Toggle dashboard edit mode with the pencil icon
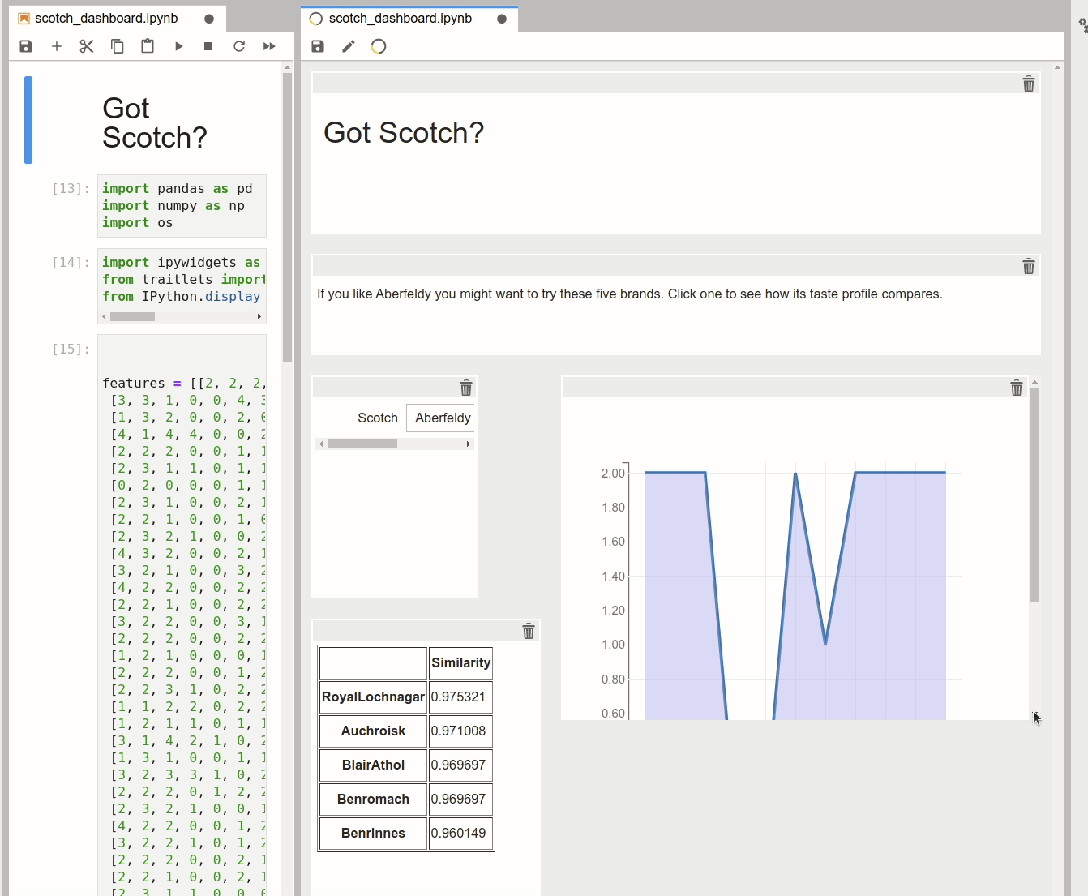Screen dimensions: 1088x896 (348, 46)
